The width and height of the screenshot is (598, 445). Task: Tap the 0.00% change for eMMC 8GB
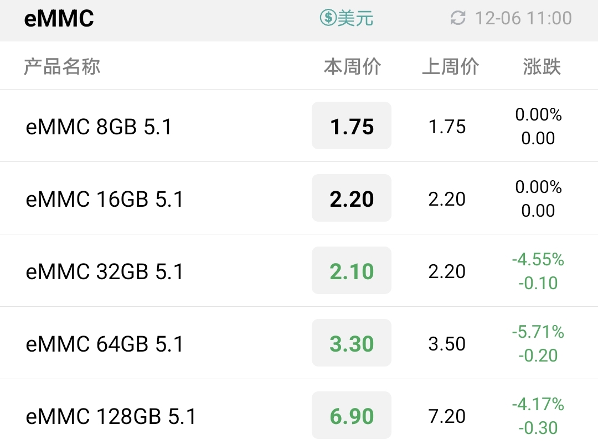[538, 114]
